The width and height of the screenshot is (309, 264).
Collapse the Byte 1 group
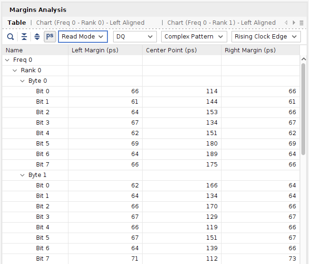click(22, 175)
